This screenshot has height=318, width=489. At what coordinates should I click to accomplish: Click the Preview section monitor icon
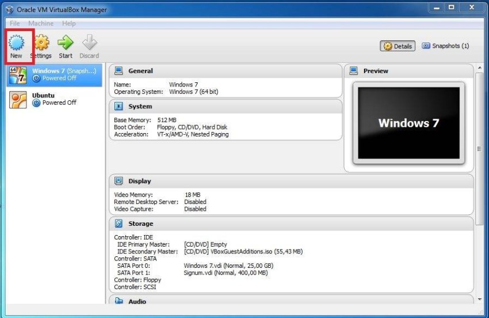354,71
